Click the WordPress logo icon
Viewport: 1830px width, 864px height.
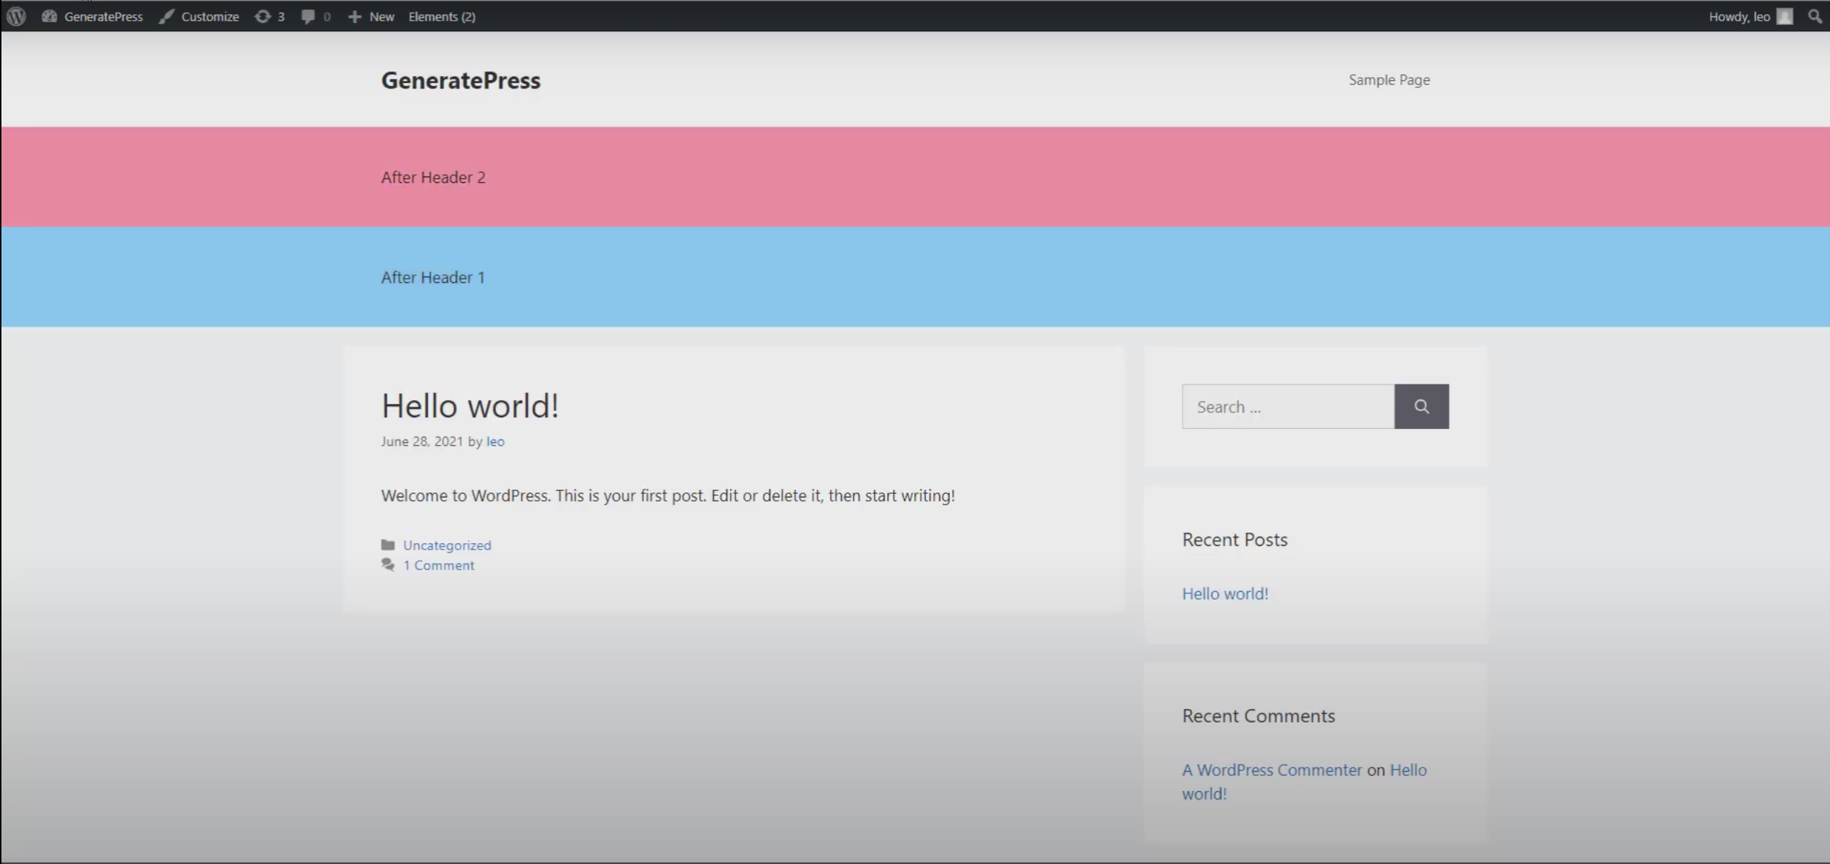pos(16,16)
